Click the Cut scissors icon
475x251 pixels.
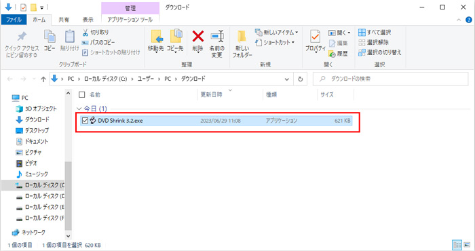[85, 33]
